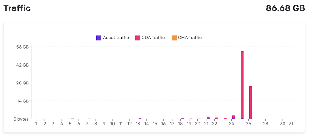Viewport: 311px width, 138px height.
Task: Click the small pink bar on day 22
Action: 217,118
